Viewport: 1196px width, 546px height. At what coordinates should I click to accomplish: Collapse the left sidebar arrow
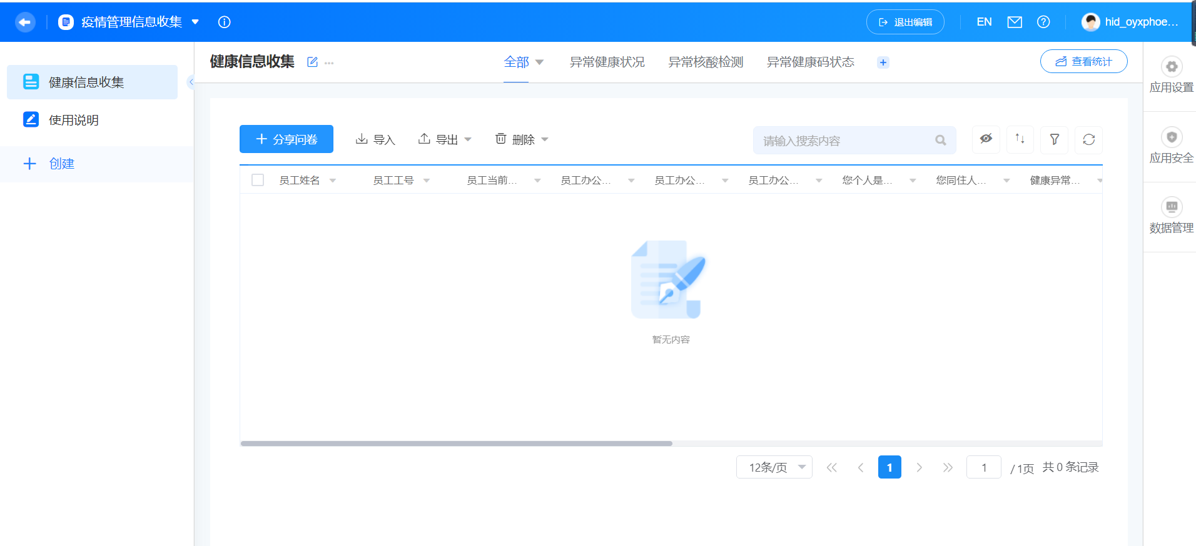pyautogui.click(x=191, y=82)
